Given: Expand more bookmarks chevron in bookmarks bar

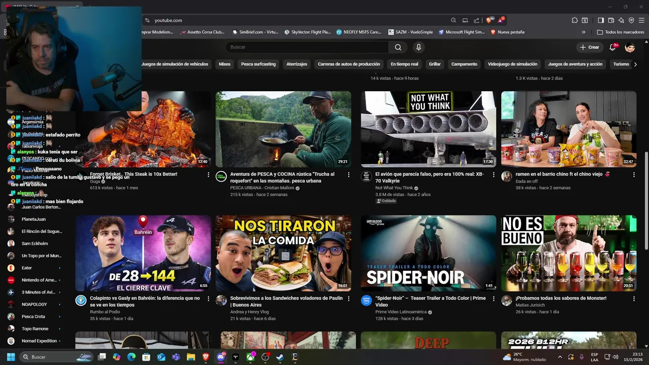Looking at the screenshot, I should tap(584, 32).
